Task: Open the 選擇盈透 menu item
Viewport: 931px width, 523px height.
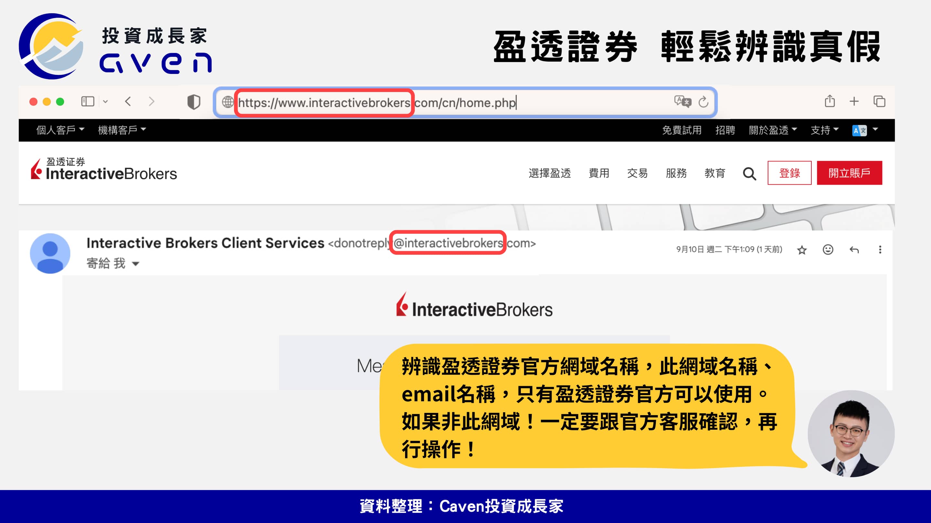Action: pyautogui.click(x=550, y=173)
